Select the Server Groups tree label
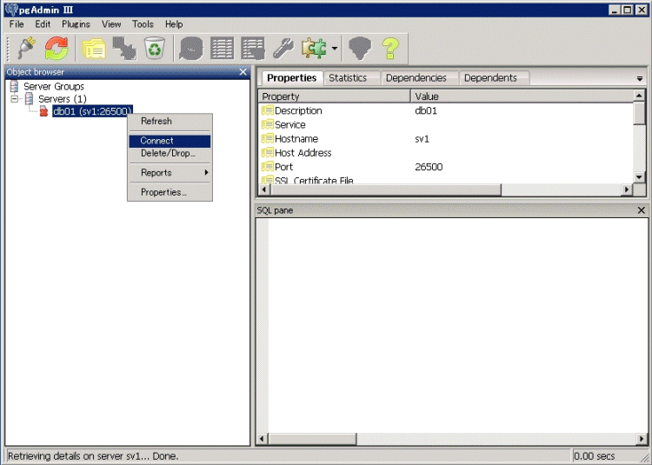652x465 pixels. (54, 86)
